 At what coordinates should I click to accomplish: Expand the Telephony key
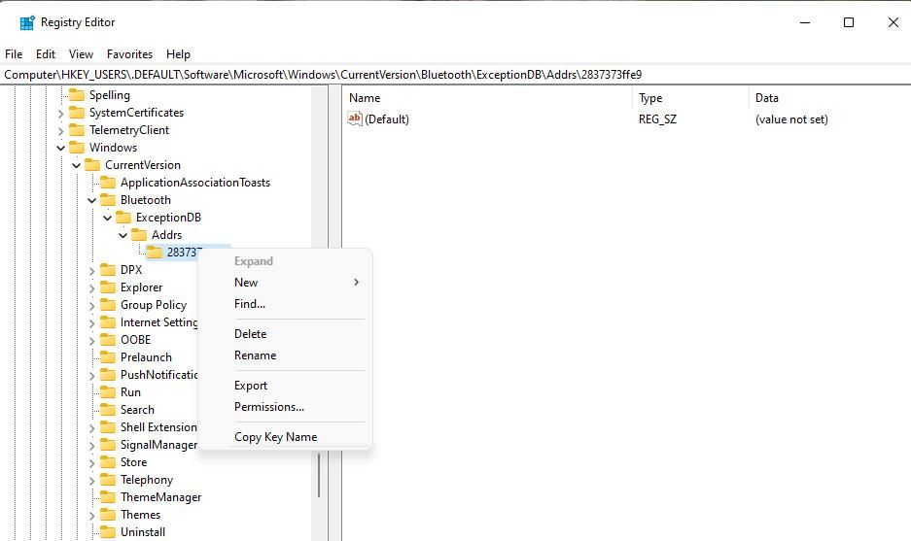(91, 480)
